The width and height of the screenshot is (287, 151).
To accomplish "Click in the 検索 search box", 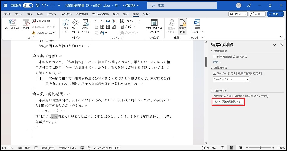I will [x=182, y=5].
